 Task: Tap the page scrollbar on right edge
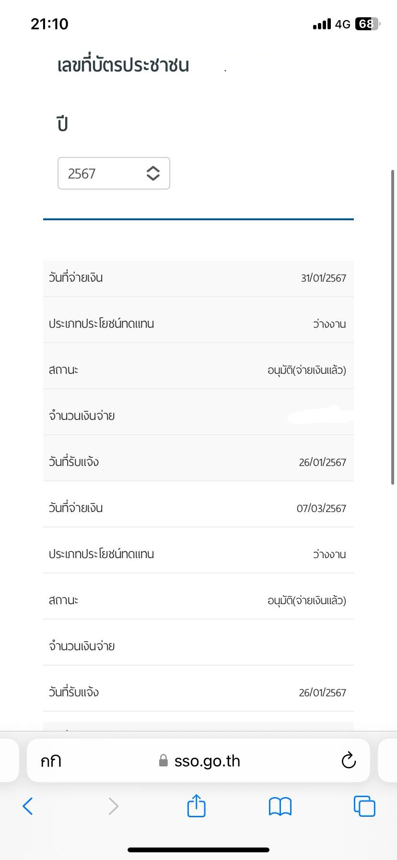coord(393,327)
